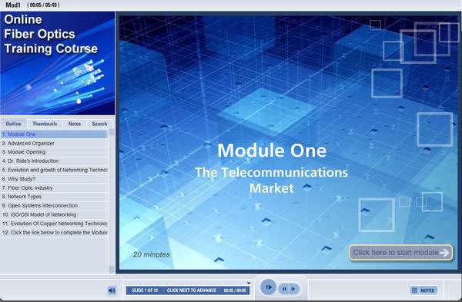Open ISO/OSI Model of Networking slide
462x302 pixels.
[55, 214]
